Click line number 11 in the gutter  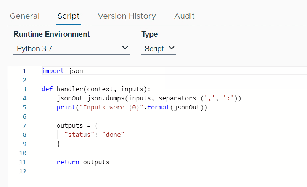tap(23, 162)
